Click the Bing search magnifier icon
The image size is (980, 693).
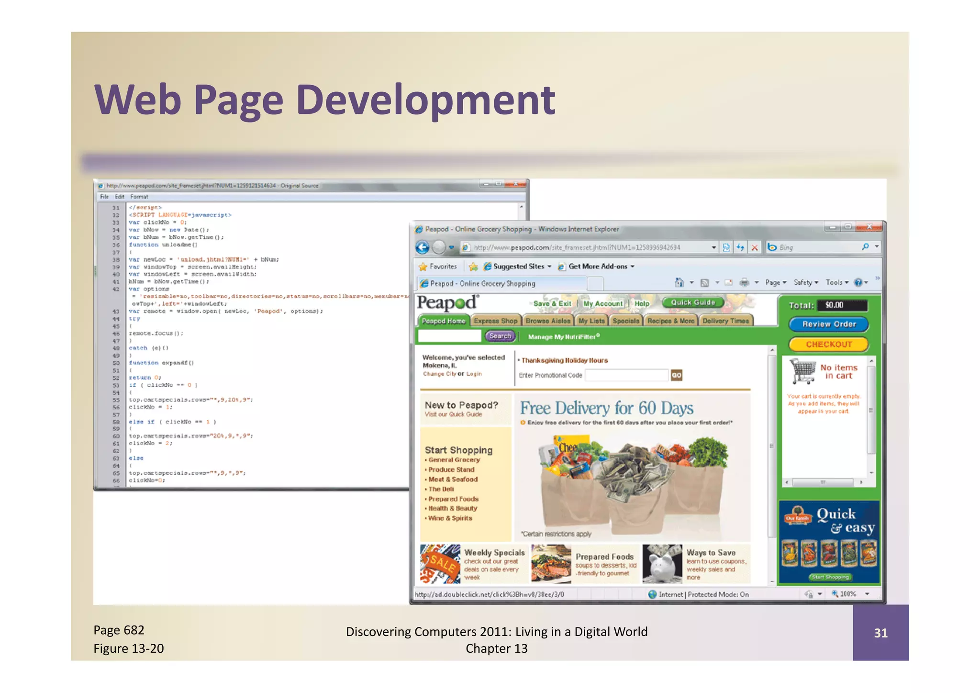tap(865, 247)
